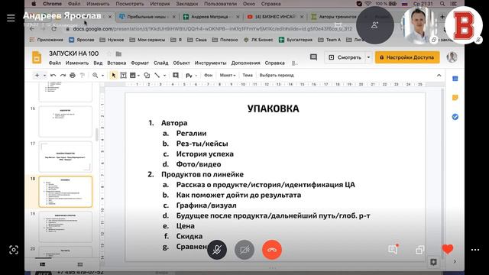Click the Google Slides home logo
This screenshot has height=275, width=489.
(37, 57)
